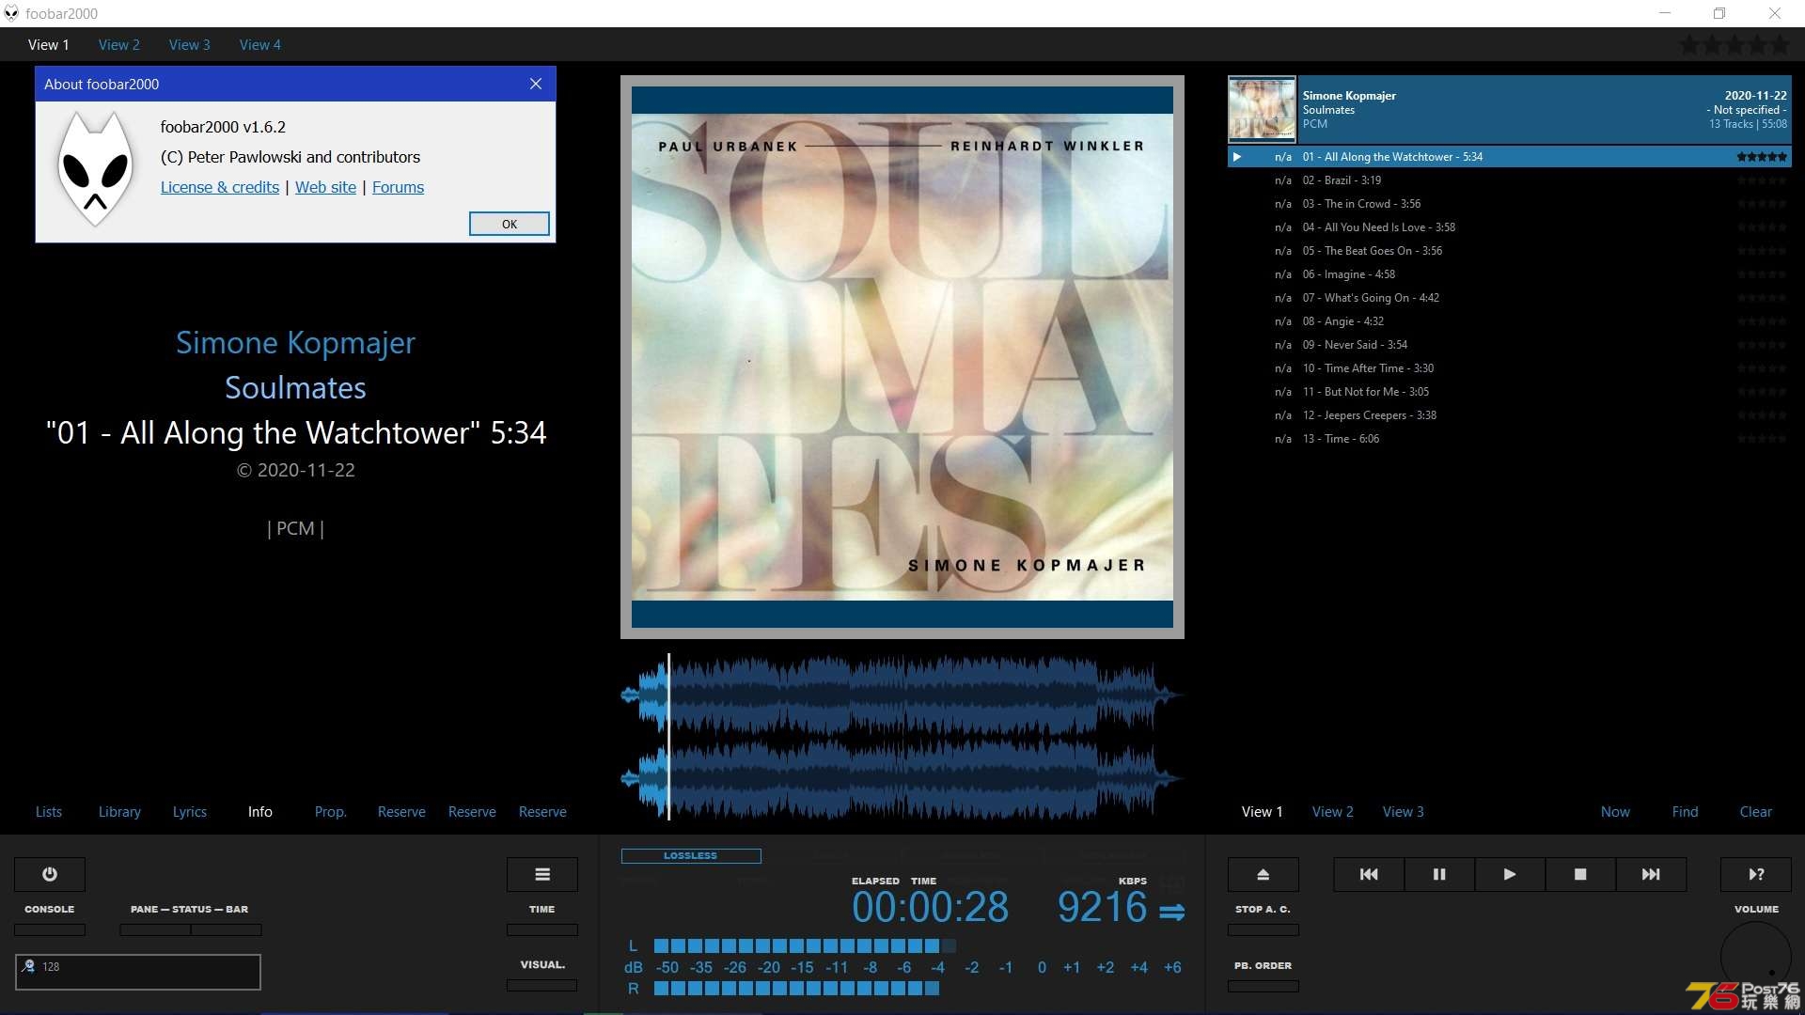This screenshot has height=1015, width=1805.
Task: Open the Lists panel tab
Action: [49, 812]
